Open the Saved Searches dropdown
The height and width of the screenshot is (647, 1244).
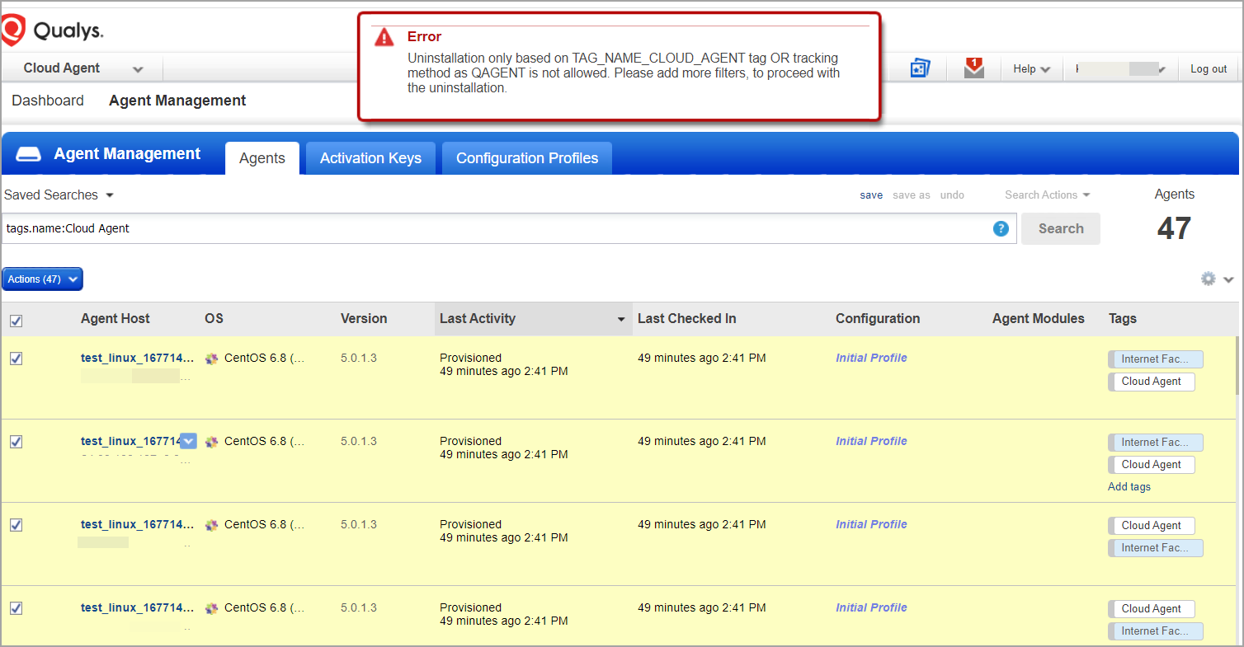(59, 195)
